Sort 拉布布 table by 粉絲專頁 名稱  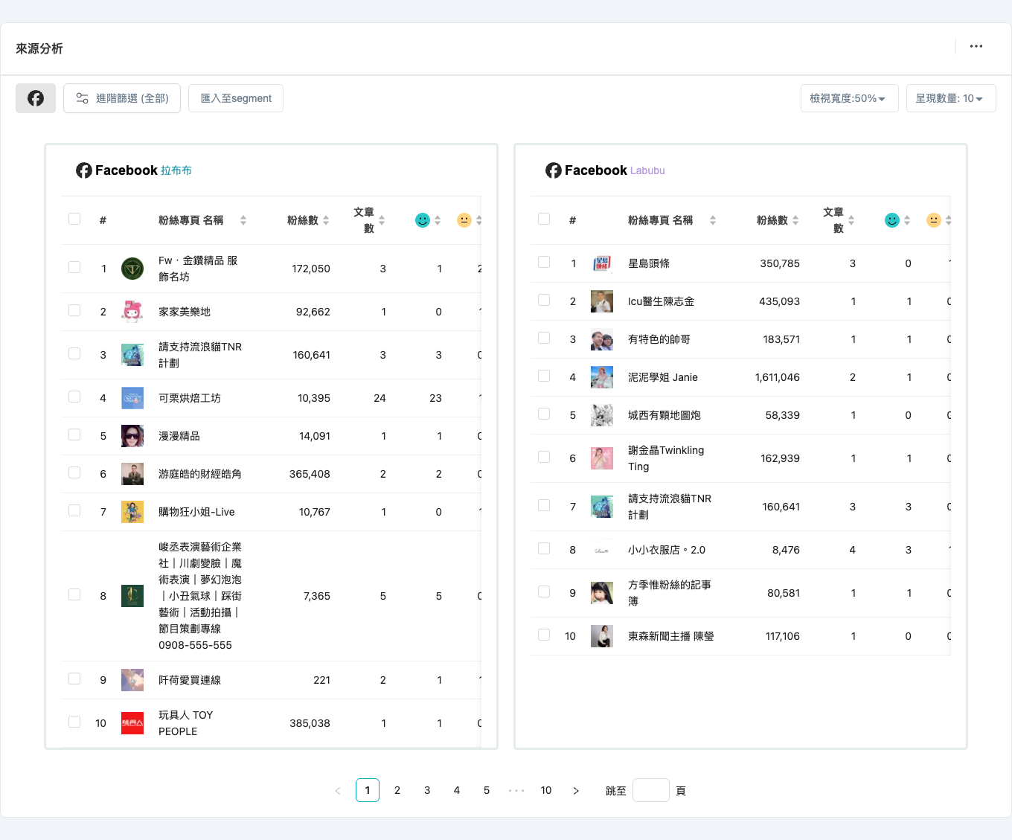(243, 220)
